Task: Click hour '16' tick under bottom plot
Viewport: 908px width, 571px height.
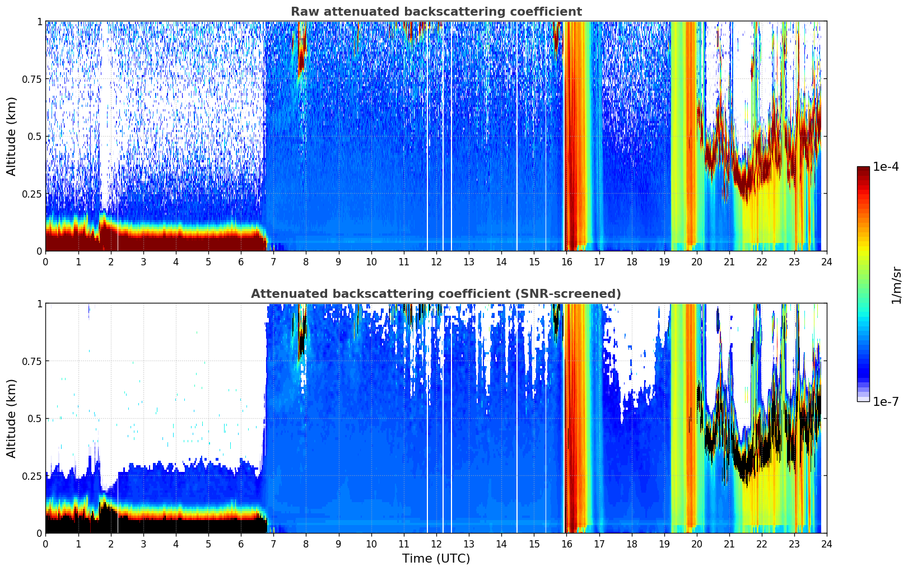Action: (x=566, y=544)
